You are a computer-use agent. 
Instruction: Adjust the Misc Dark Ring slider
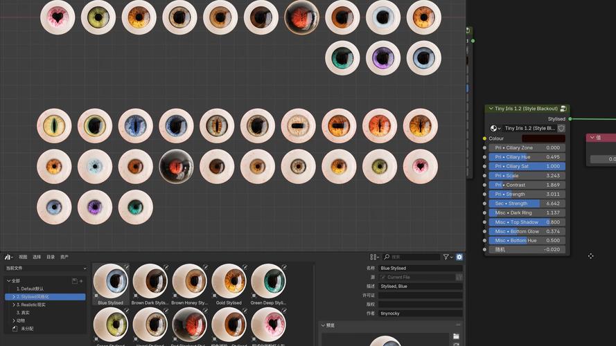point(527,212)
